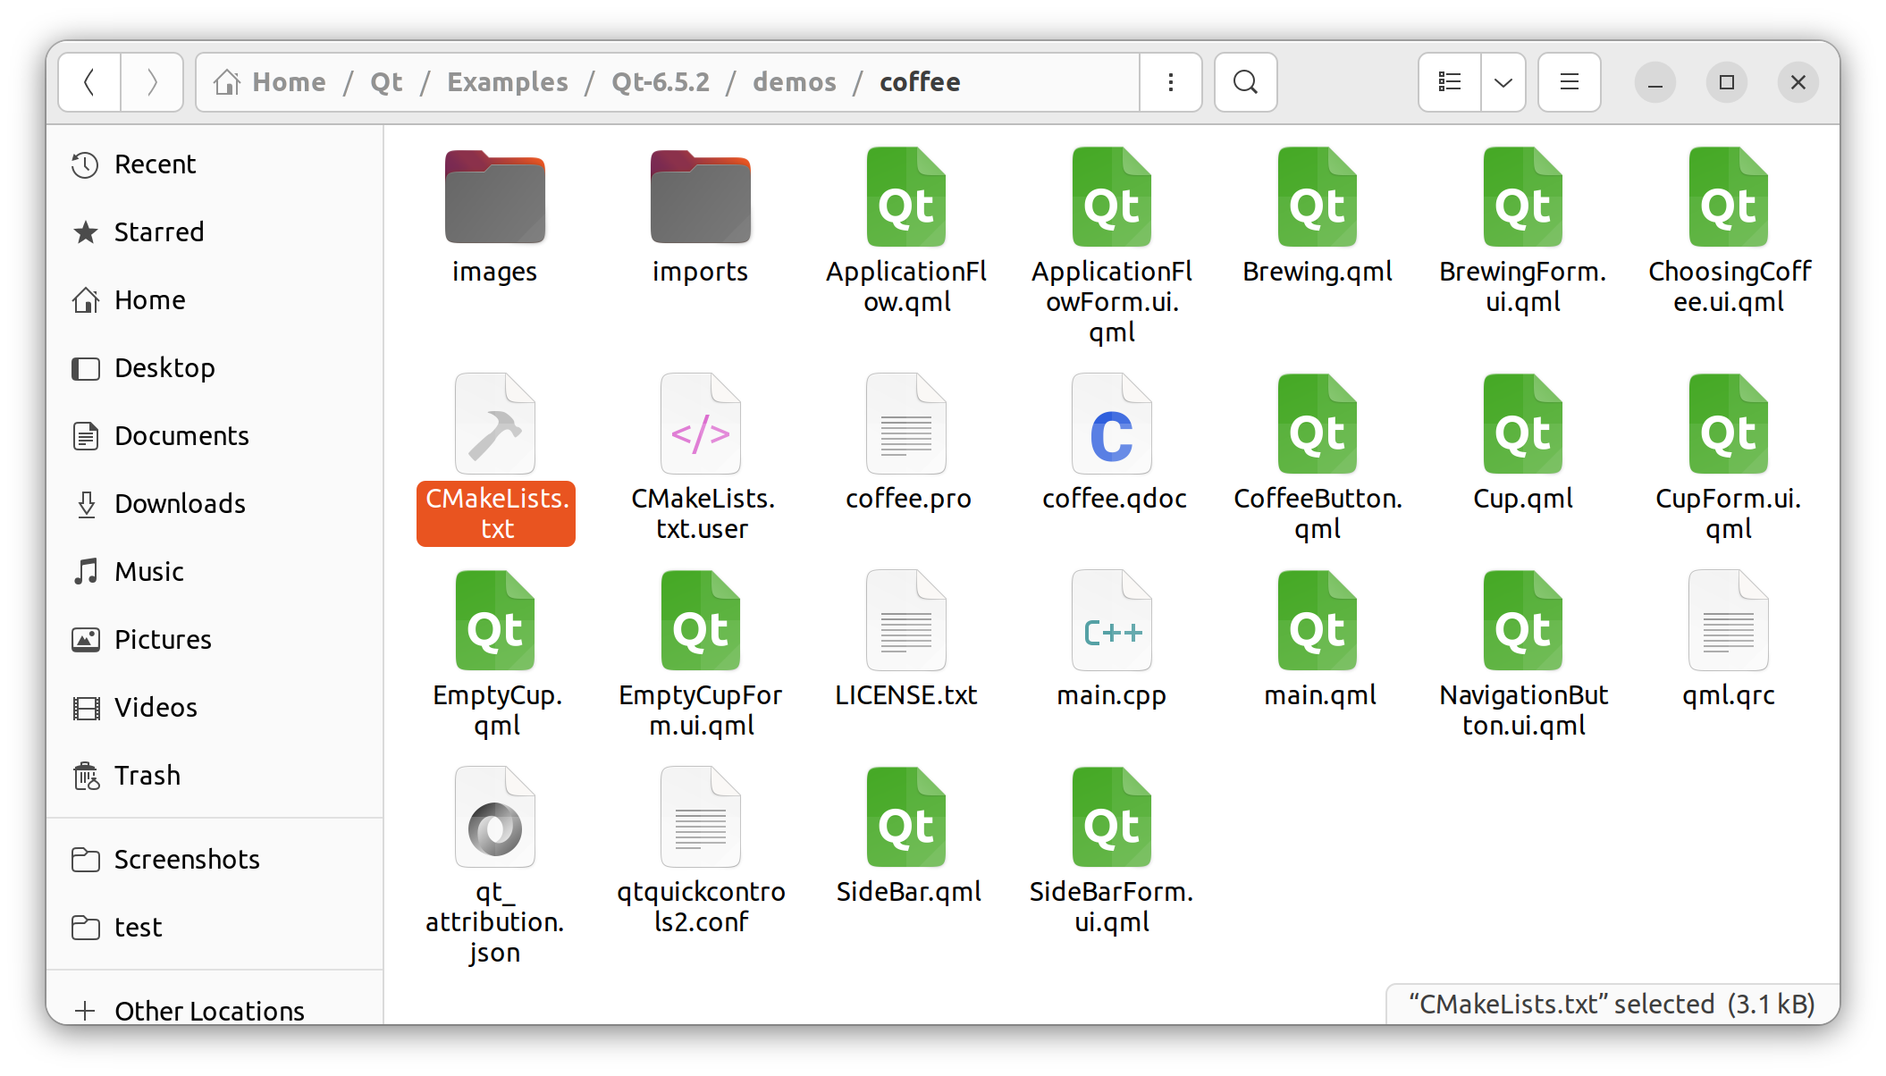Expand the view options dropdown arrow
This screenshot has width=1886, height=1076.
click(1503, 82)
